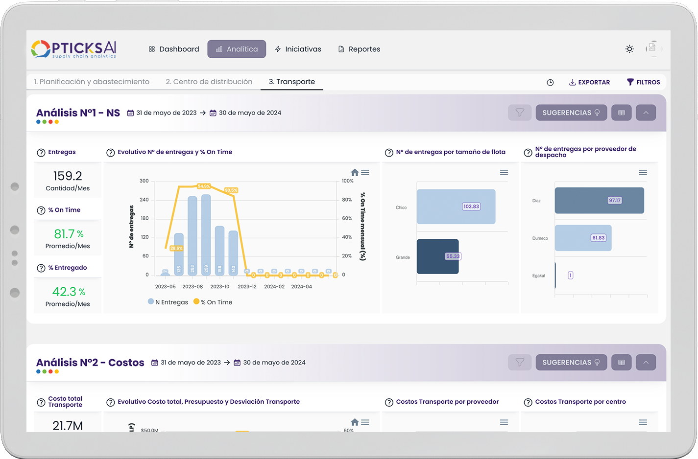Collapse the Análisis N°2 - Costos section
The height and width of the screenshot is (459, 698).
point(646,363)
